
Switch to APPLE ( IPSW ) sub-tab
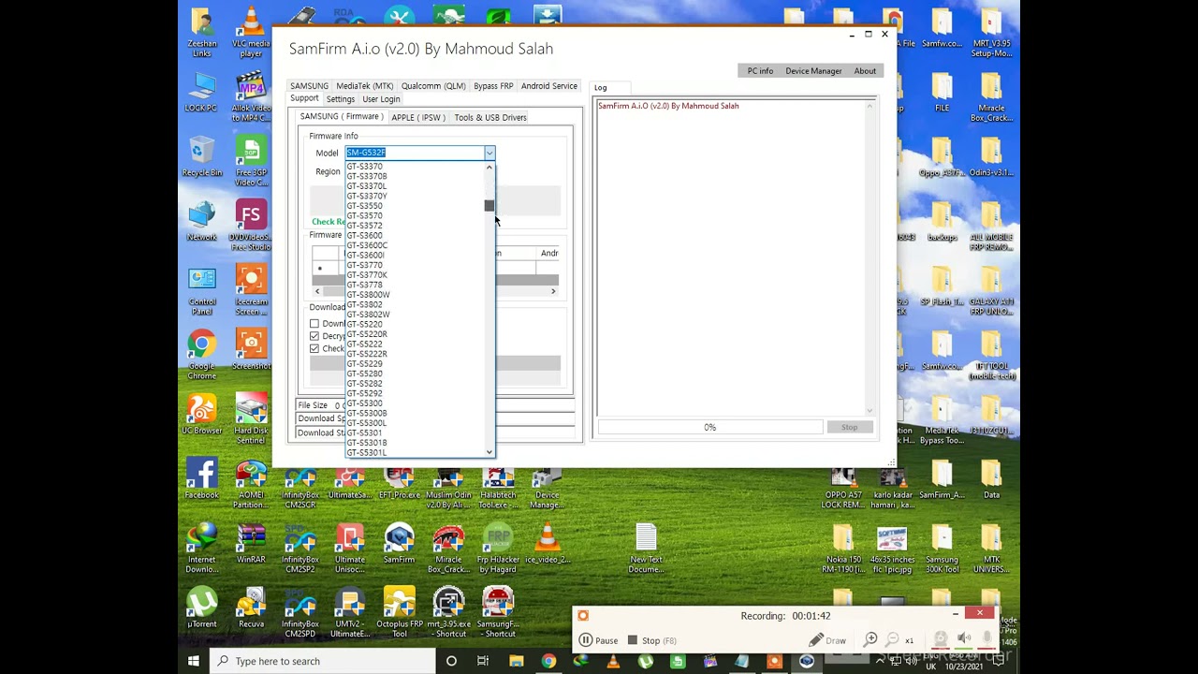417,118
